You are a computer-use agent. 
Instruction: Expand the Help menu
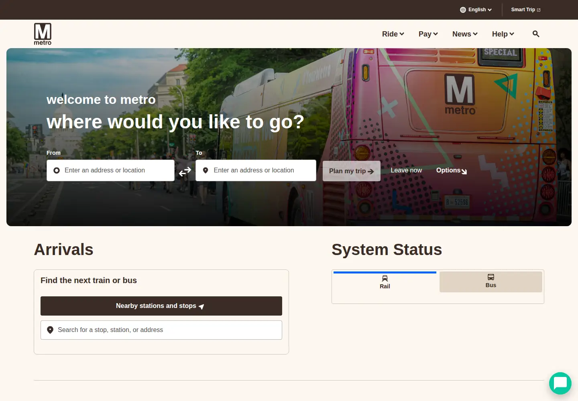pos(503,34)
